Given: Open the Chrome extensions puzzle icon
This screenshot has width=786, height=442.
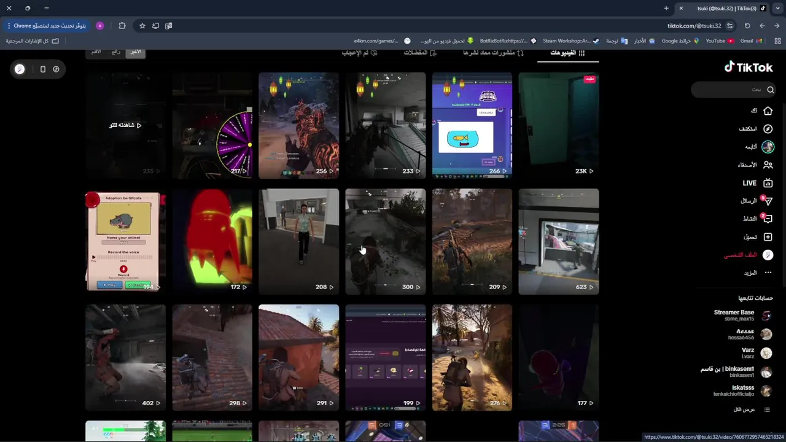Looking at the screenshot, I should point(122,26).
